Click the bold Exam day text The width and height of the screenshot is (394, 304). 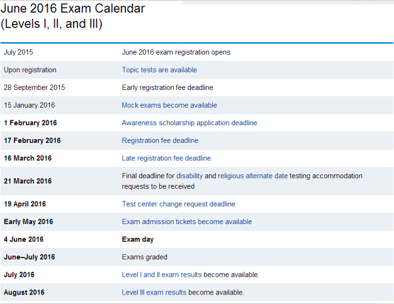tap(137, 239)
